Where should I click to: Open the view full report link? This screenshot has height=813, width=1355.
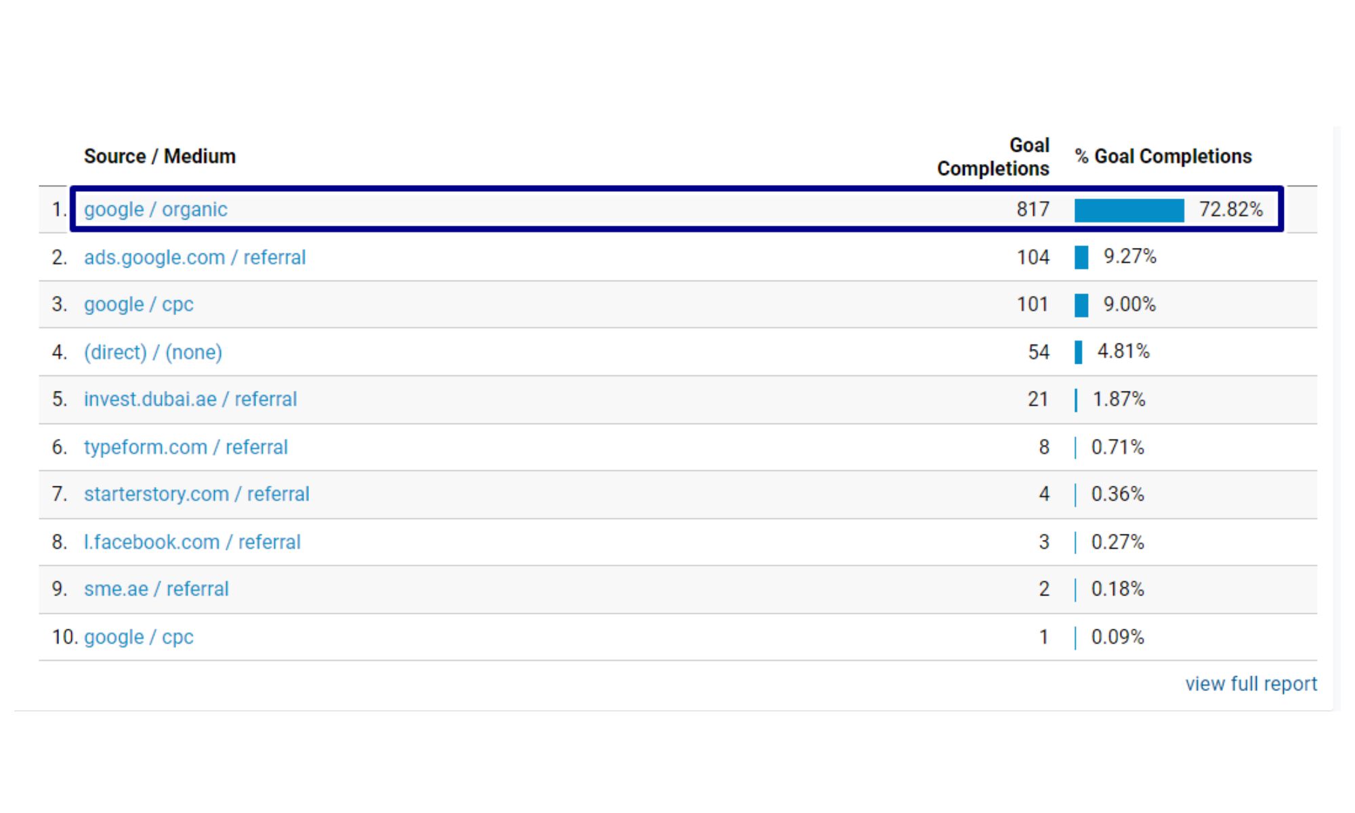1251,684
